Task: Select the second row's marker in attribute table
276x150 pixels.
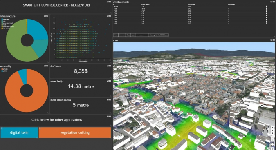Action: (267, 8)
